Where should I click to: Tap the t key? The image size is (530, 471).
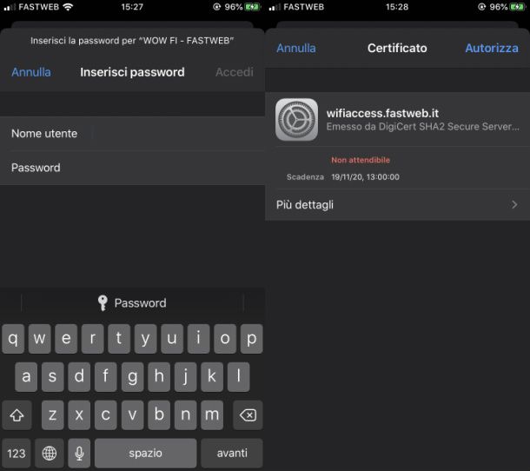[119, 339]
